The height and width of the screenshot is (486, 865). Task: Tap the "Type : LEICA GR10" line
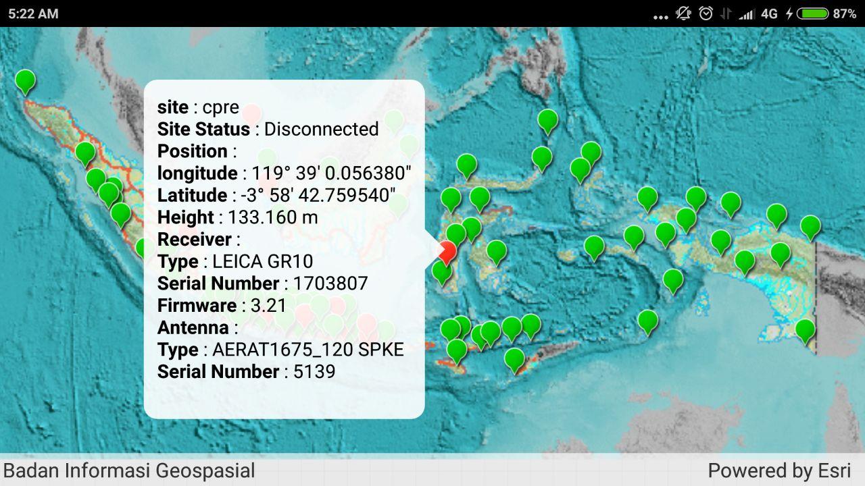pos(235,261)
